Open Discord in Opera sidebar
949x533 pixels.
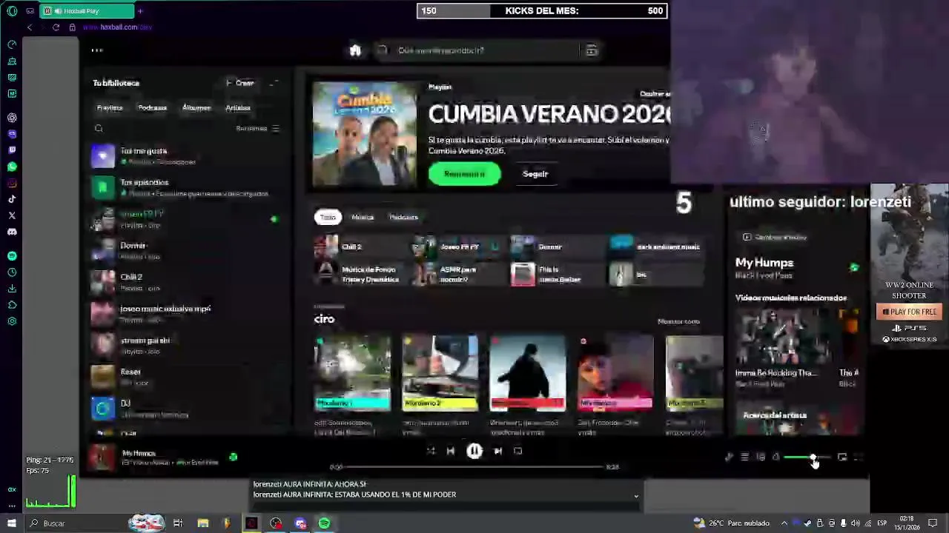[x=12, y=232]
